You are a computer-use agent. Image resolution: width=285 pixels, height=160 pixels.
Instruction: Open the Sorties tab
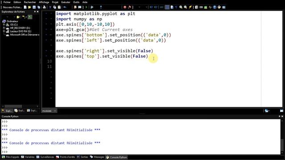[82, 157]
